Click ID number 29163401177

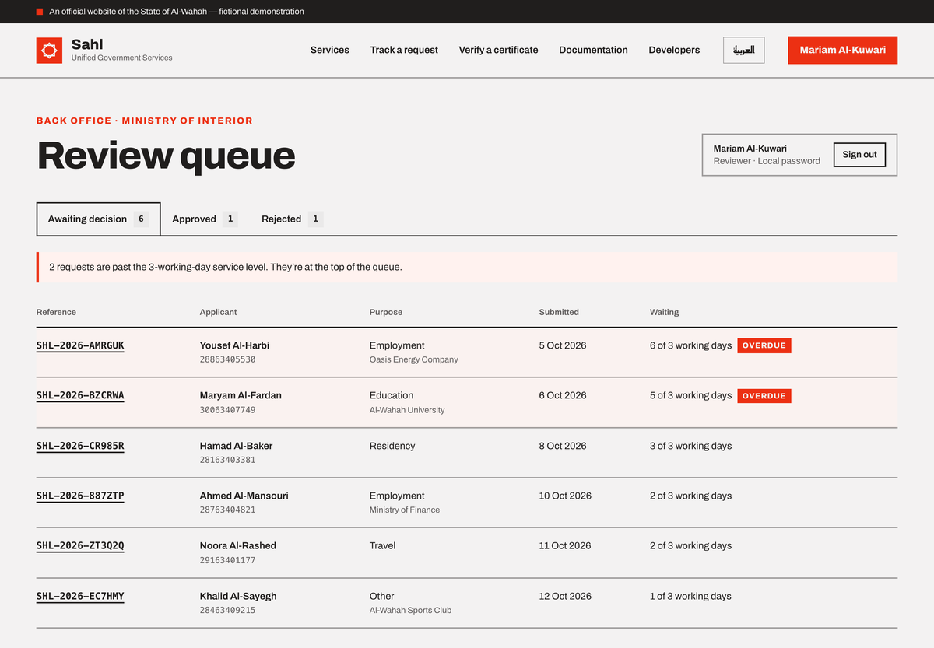point(227,560)
